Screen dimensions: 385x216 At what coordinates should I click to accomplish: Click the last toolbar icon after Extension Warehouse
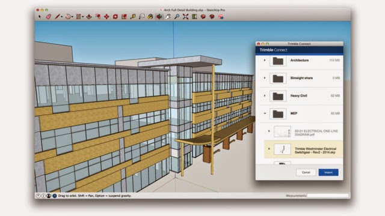[221, 17]
